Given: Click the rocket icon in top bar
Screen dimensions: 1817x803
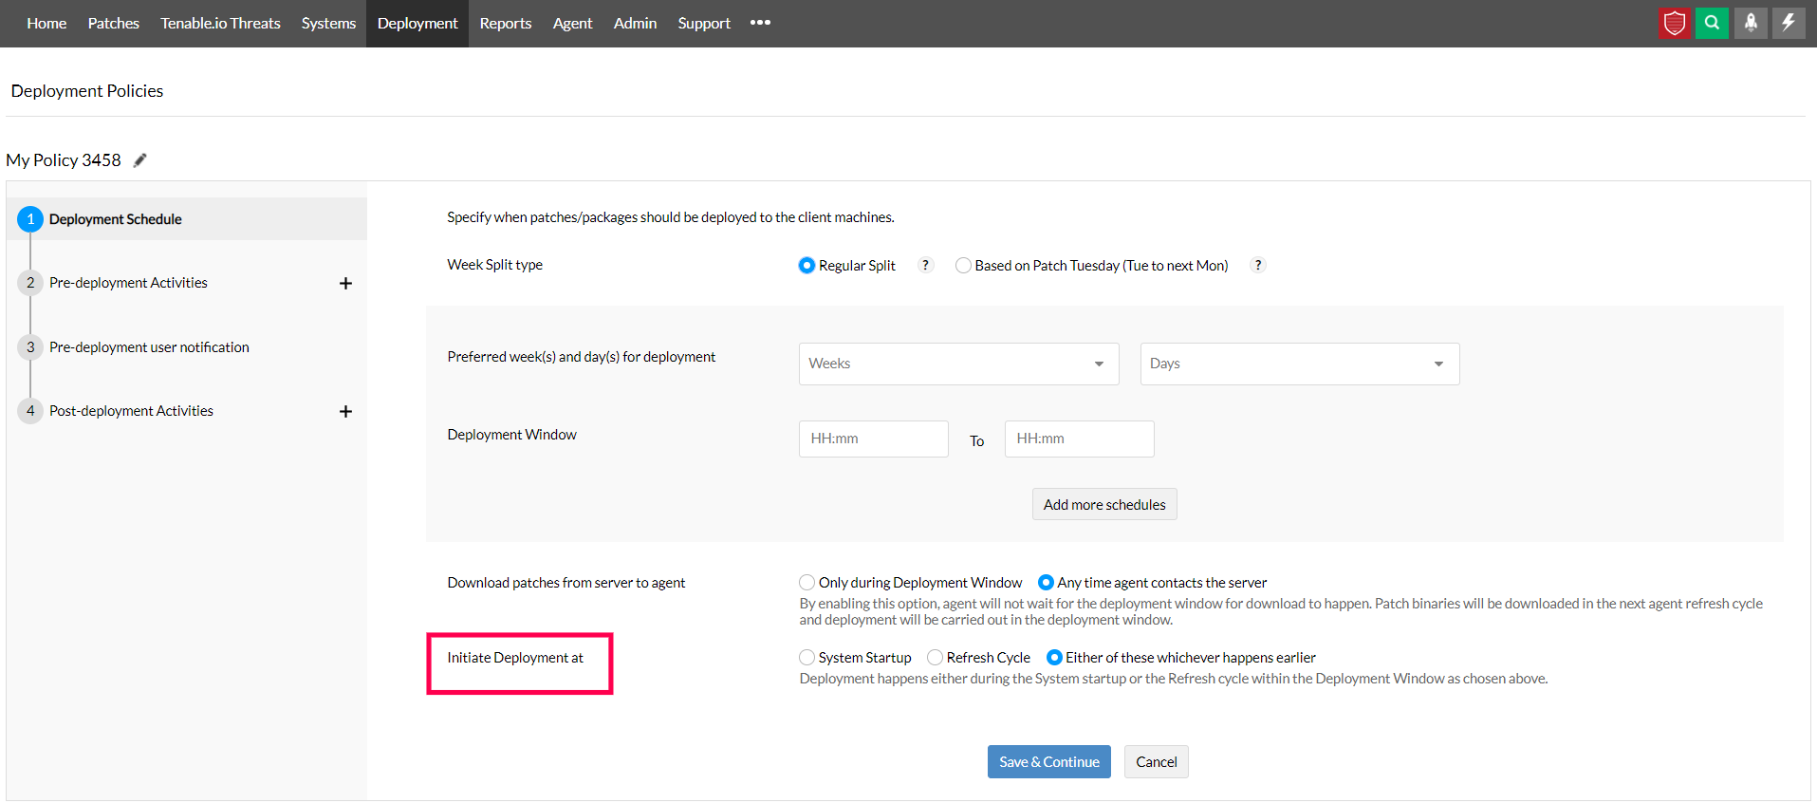Looking at the screenshot, I should click(1751, 23).
